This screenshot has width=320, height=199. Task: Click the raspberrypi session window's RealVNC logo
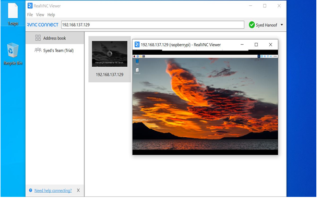pos(137,44)
